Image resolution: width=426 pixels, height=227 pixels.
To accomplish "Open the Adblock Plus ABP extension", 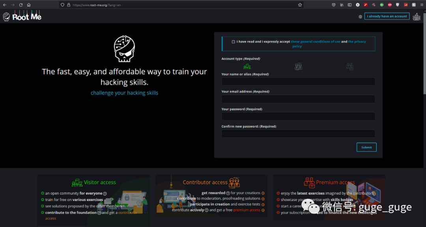I will click(x=390, y=5).
